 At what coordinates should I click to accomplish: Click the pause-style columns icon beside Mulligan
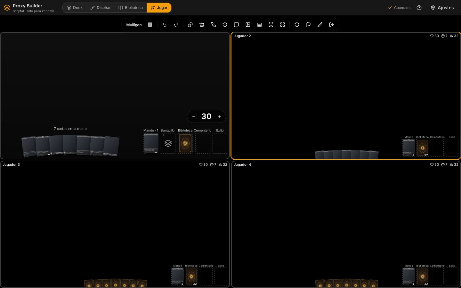[x=150, y=25]
